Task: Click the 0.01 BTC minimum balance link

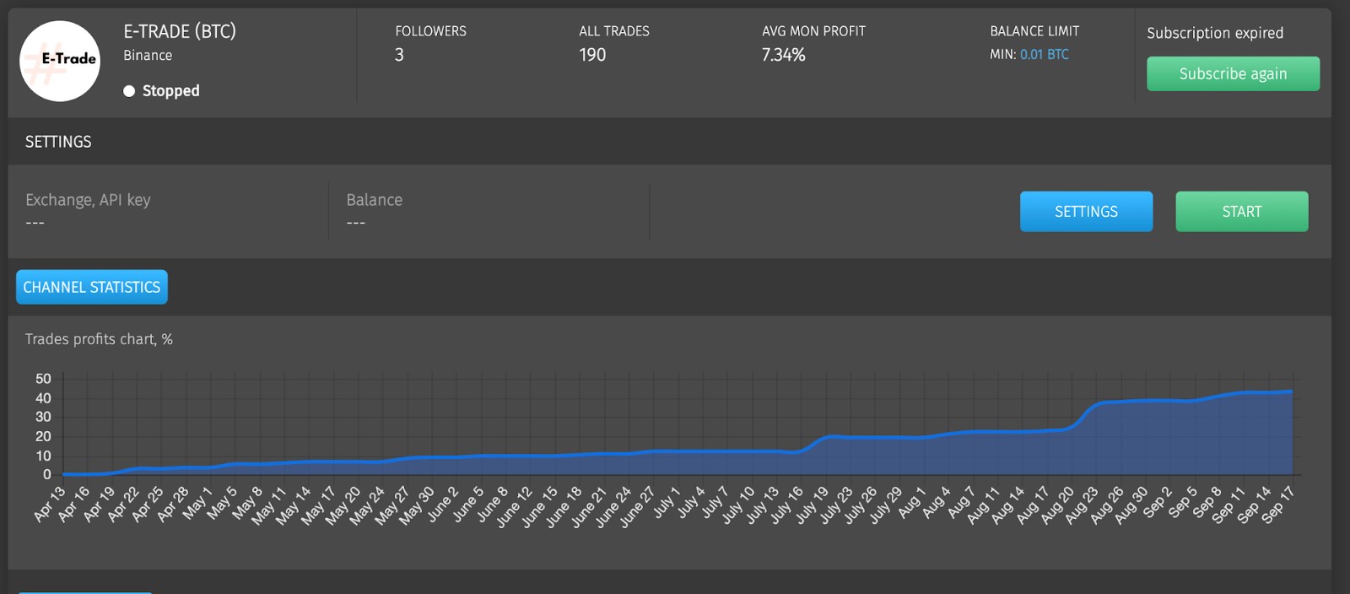Action: (x=1044, y=54)
